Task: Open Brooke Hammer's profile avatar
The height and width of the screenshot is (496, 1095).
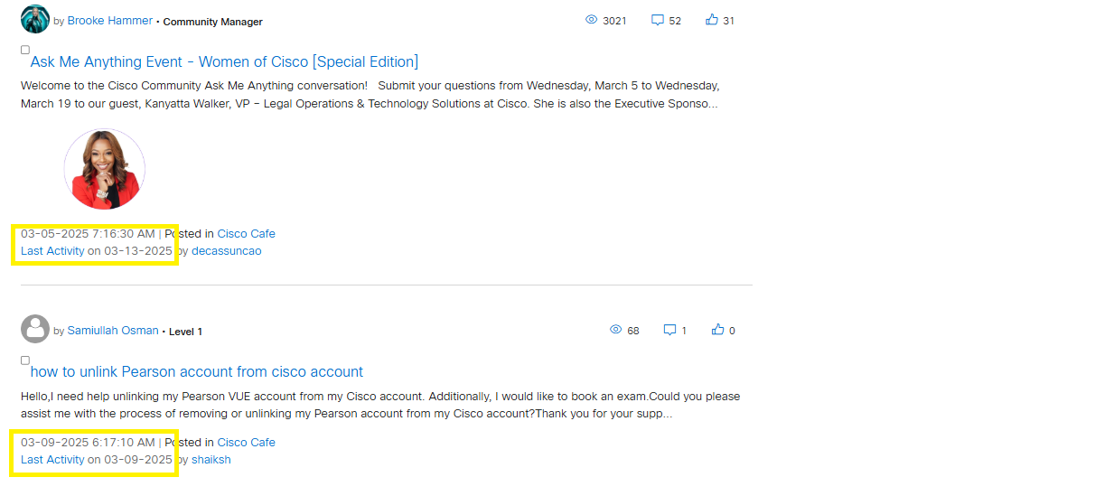Action: pyautogui.click(x=35, y=19)
